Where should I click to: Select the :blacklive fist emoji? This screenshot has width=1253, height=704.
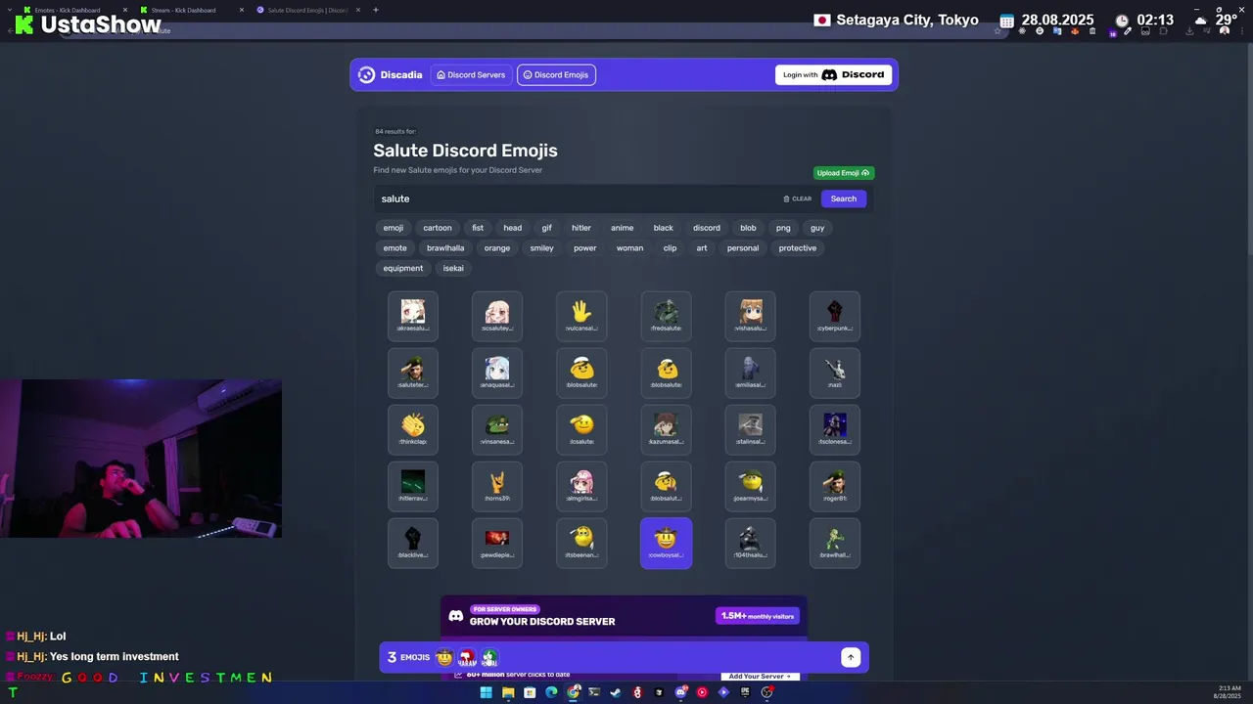click(x=413, y=543)
